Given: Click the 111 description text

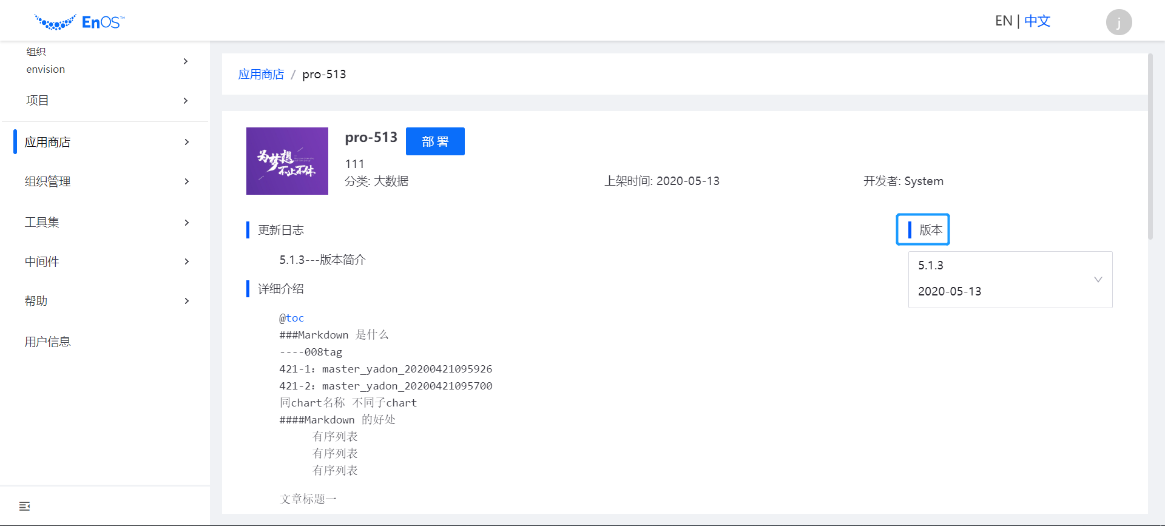Looking at the screenshot, I should [x=354, y=164].
